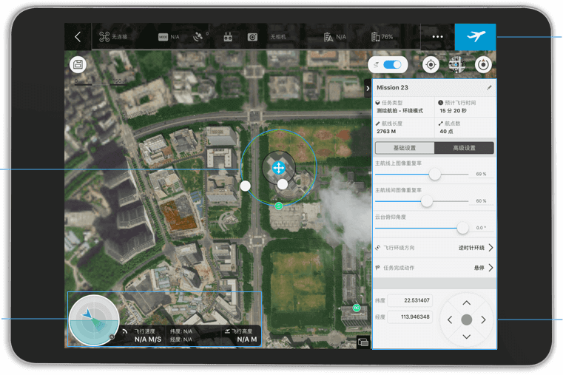Tap the back arrow in top bar

pyautogui.click(x=78, y=37)
